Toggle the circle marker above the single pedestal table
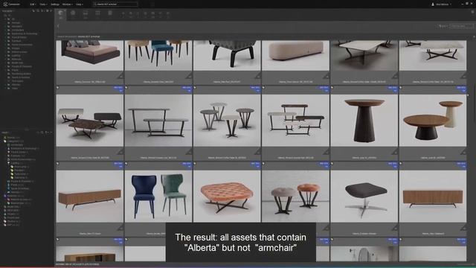This screenshot has height=268, width=476. click(x=332, y=88)
